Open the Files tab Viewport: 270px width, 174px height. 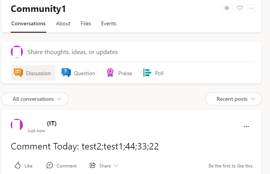86,24
